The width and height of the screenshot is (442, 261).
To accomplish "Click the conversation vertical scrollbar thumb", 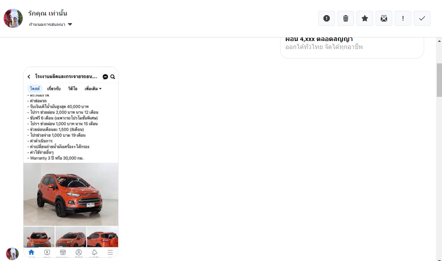I will (439, 80).
